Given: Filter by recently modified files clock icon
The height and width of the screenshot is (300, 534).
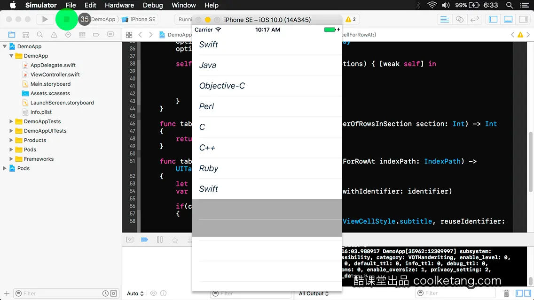Looking at the screenshot, I should pyautogui.click(x=106, y=293).
